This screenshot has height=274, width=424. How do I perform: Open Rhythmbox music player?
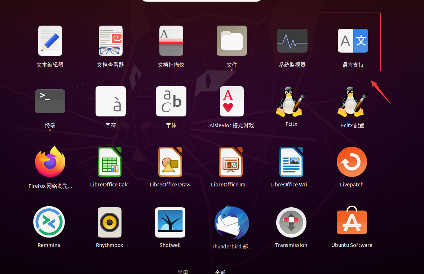click(x=110, y=222)
